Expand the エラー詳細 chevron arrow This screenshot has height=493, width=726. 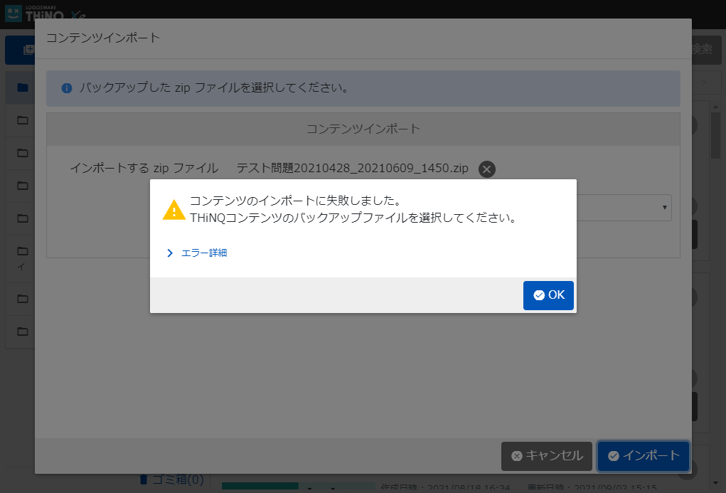click(170, 253)
